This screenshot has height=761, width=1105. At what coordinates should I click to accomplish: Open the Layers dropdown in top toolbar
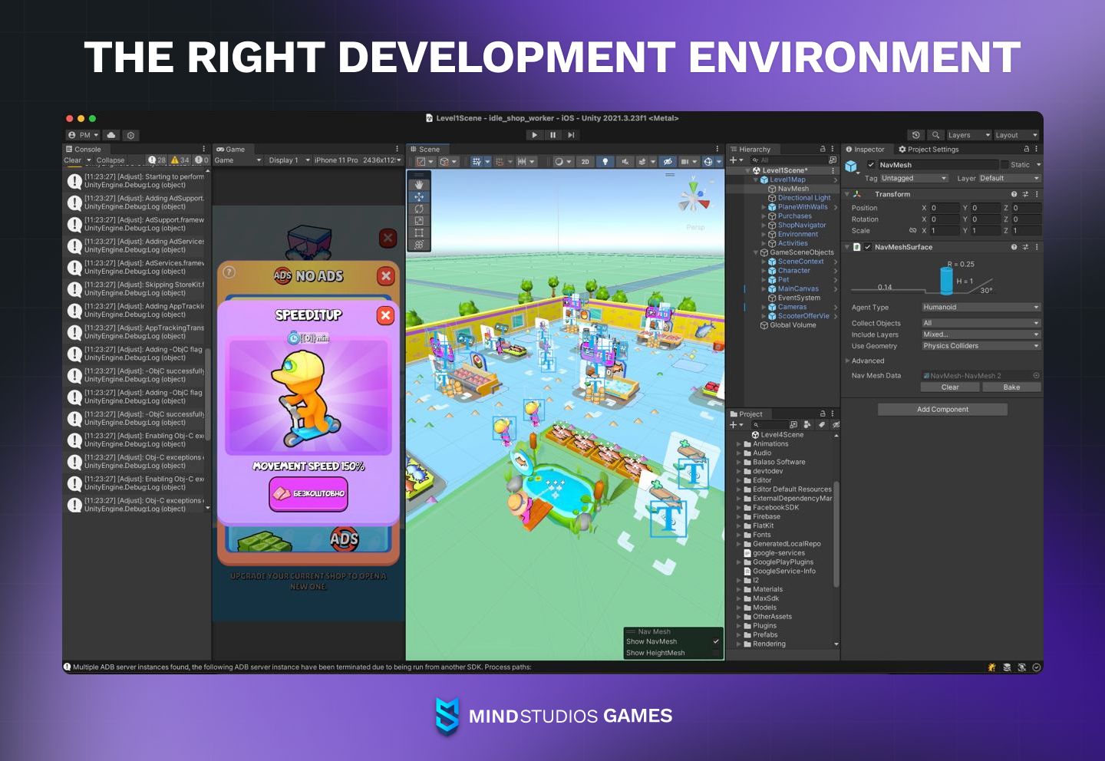tap(968, 135)
